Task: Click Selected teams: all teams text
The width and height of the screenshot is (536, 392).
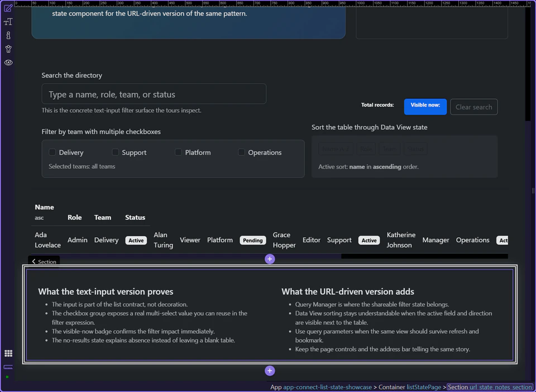Action: [82, 166]
